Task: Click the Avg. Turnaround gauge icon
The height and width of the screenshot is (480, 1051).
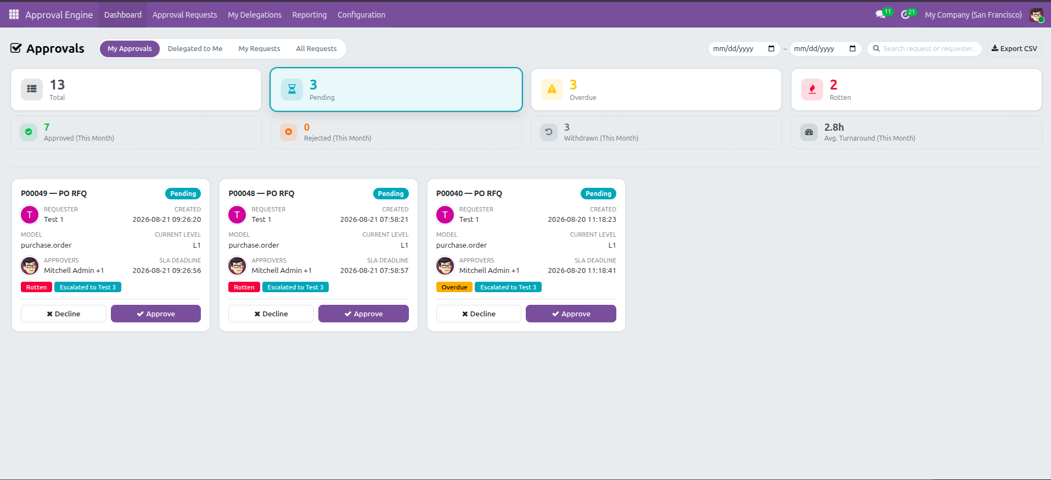Action: pyautogui.click(x=809, y=132)
